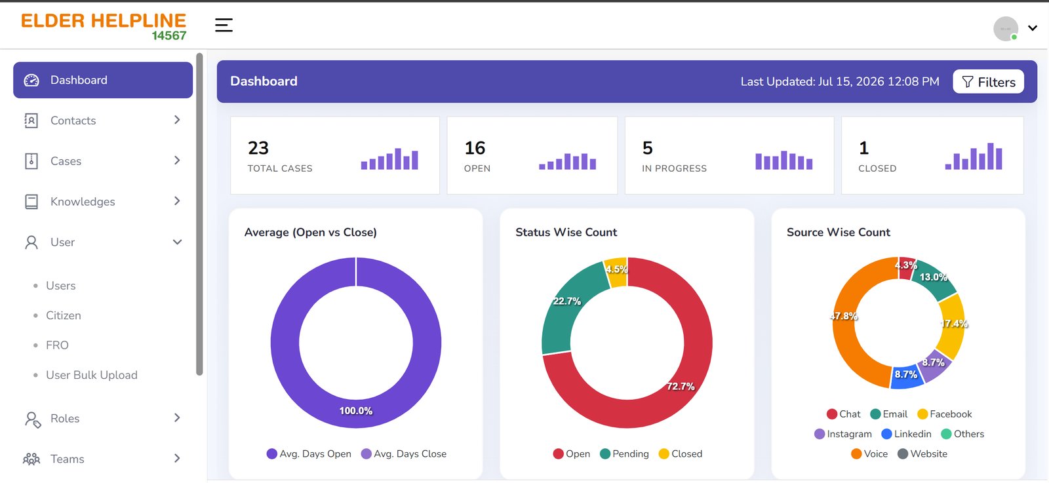
Task: Click the Knowledges book icon
Action: point(31,202)
